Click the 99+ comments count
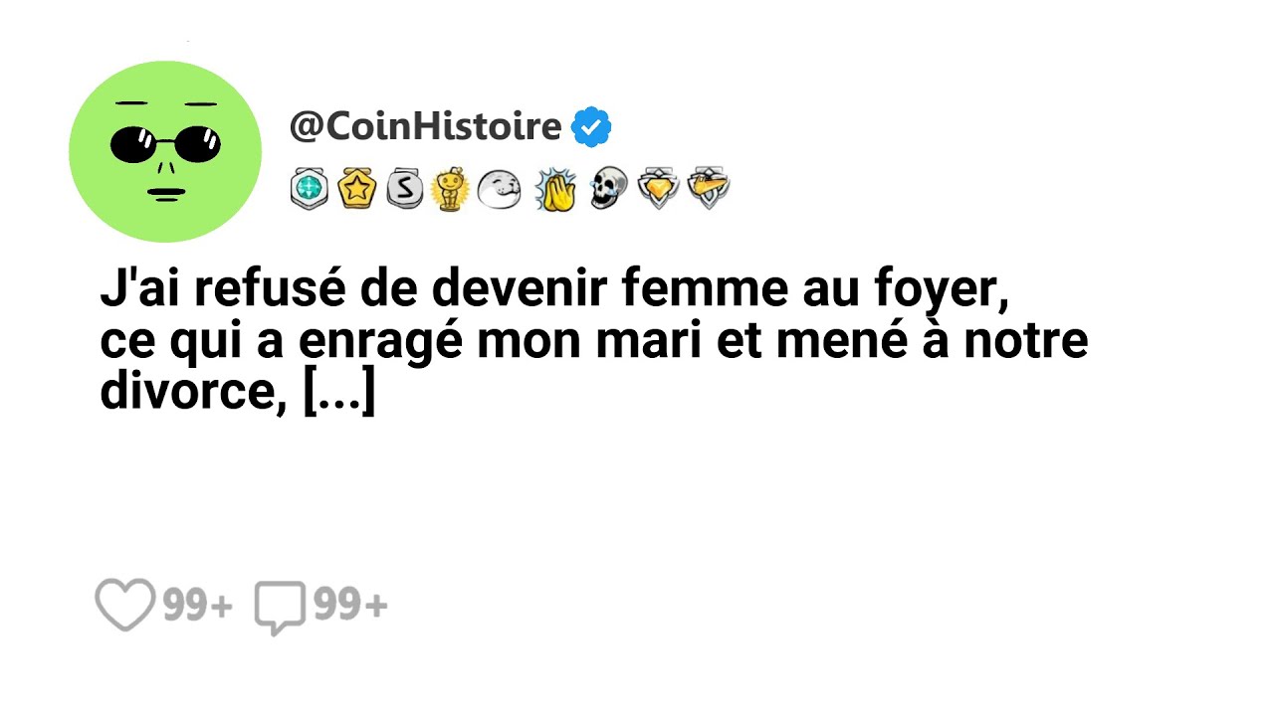Screen dimensions: 1274x716 (350, 605)
